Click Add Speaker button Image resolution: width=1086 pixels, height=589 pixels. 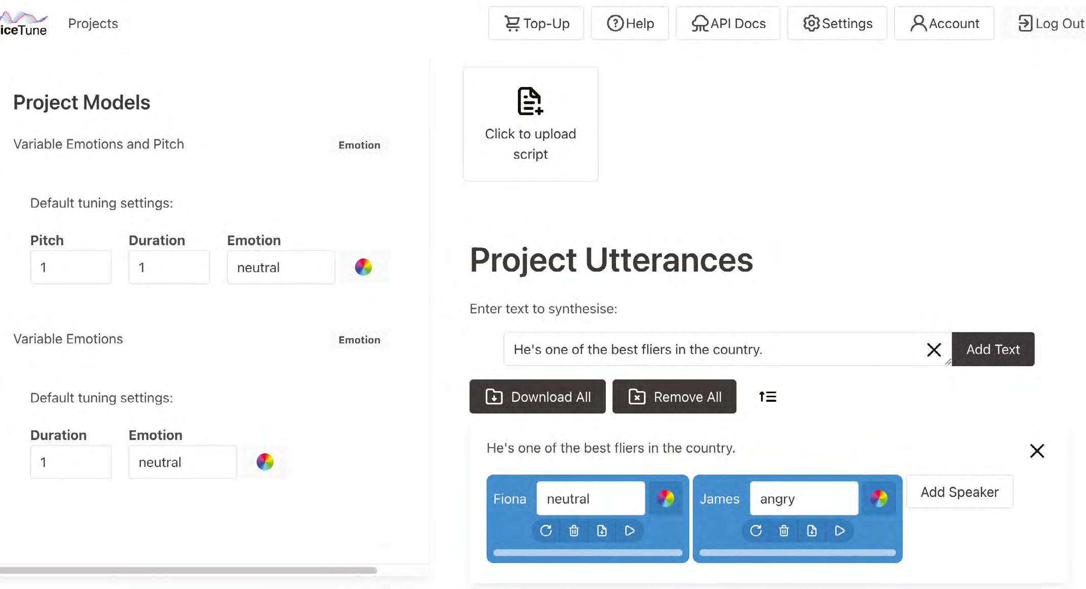[x=959, y=492]
